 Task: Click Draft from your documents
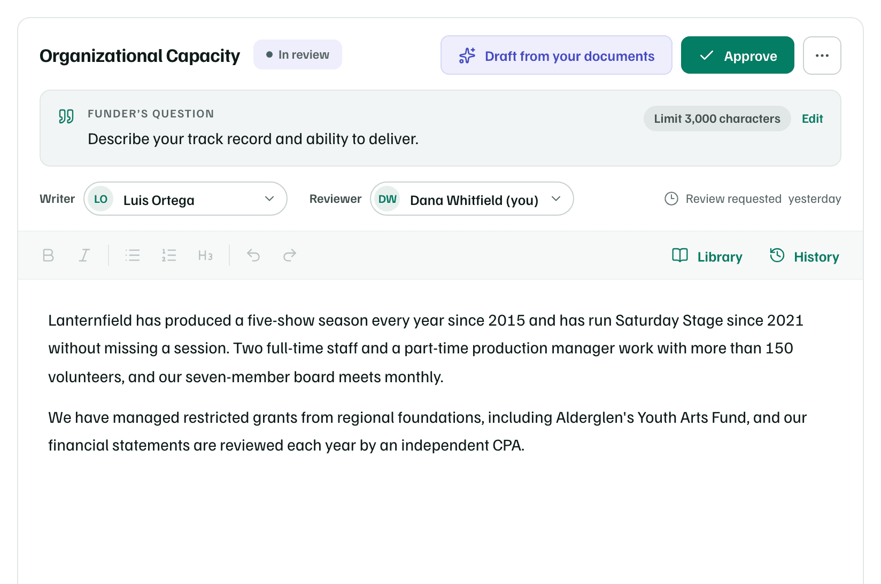(x=556, y=56)
